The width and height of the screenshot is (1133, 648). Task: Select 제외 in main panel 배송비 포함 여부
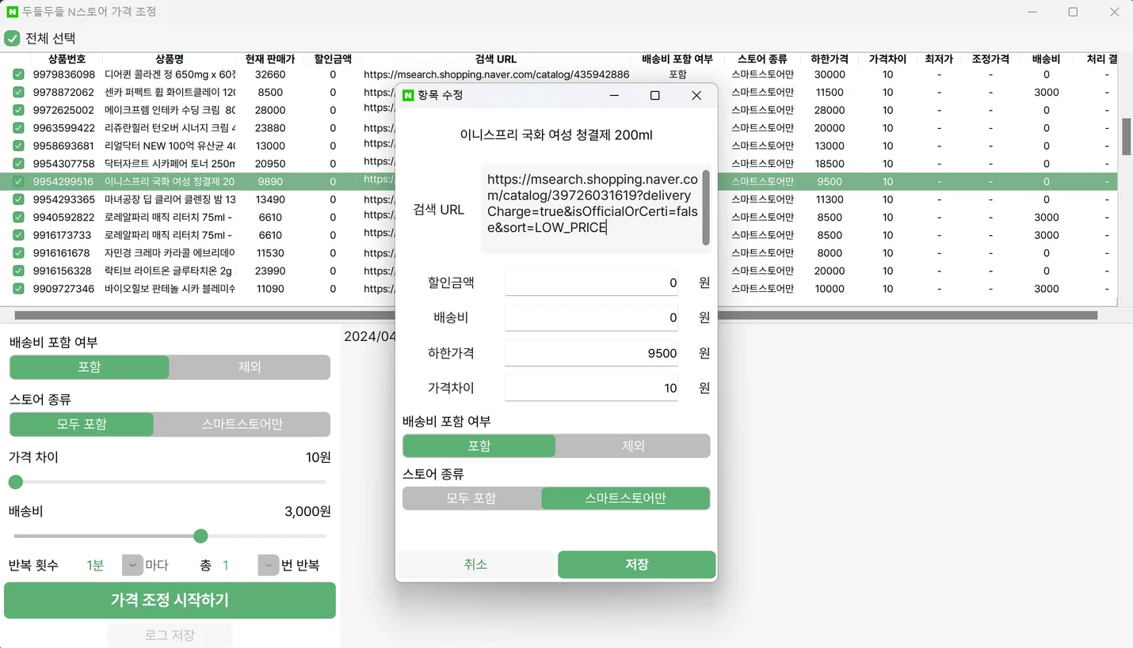tap(250, 367)
